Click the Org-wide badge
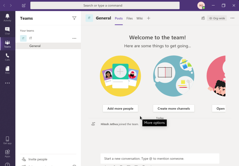The width and height of the screenshot is (239, 166). (x=217, y=18)
